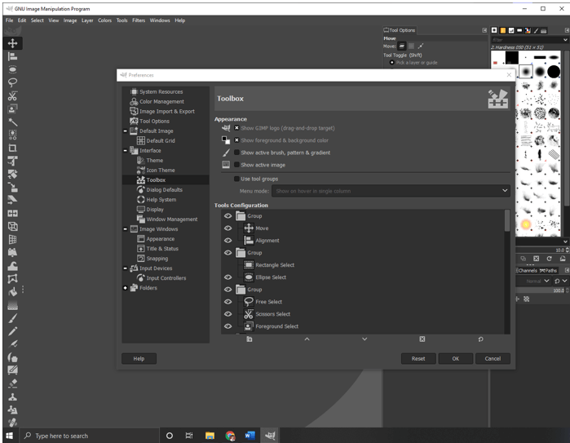Select the Alignment tool in the toolbox

coord(13,56)
